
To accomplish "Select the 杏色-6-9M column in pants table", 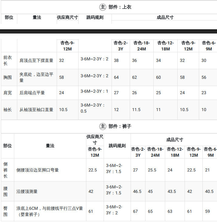I will coord(210,152).
